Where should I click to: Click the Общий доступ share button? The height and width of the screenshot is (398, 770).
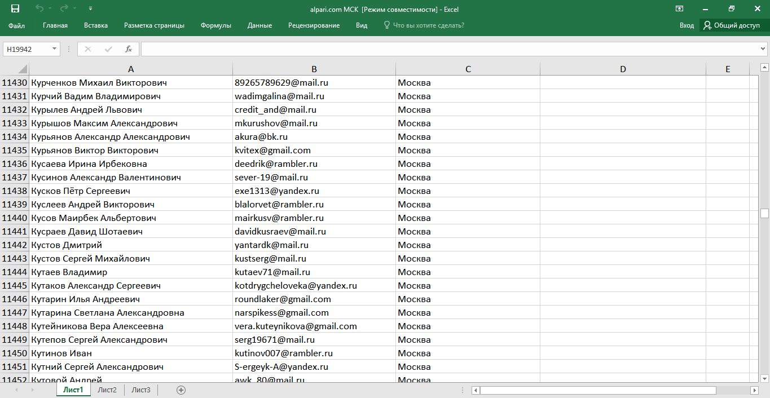click(732, 25)
